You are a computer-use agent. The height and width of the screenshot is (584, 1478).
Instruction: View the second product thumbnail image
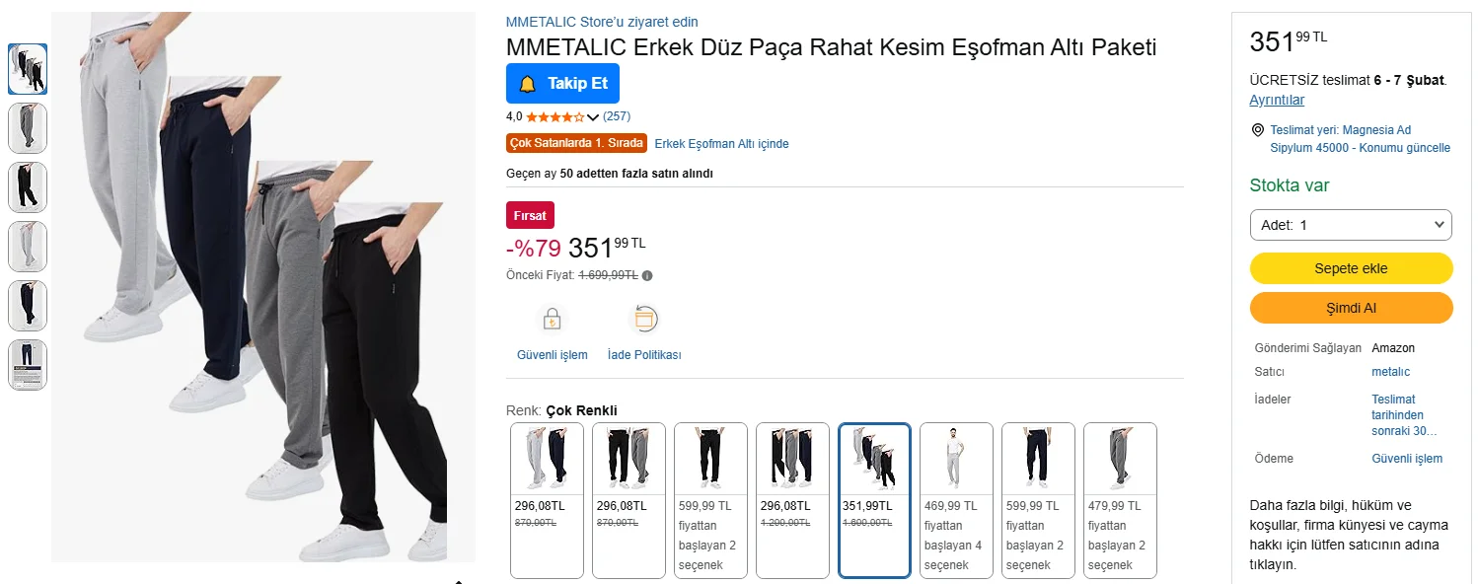tap(28, 128)
